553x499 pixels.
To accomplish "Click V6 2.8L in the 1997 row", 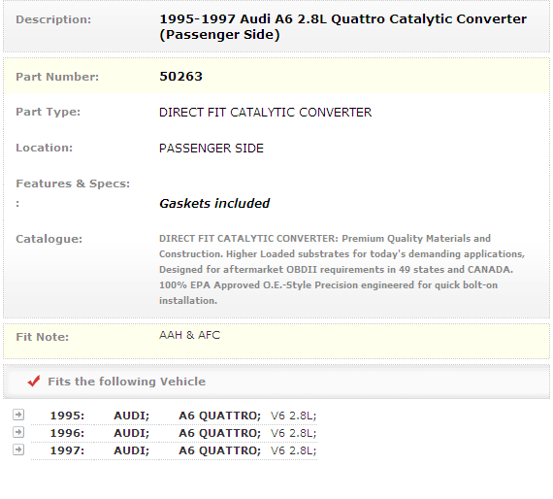I will pyautogui.click(x=293, y=450).
